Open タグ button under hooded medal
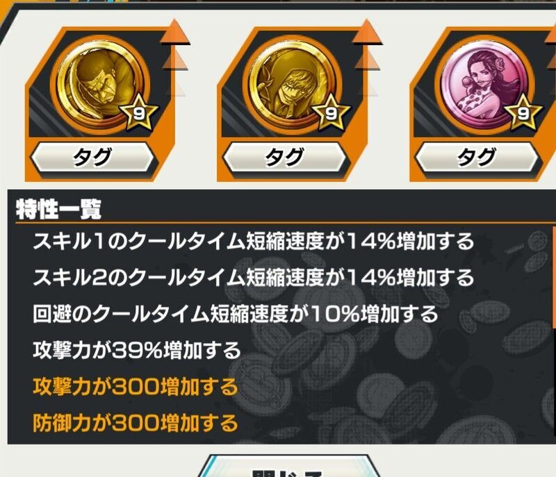The height and width of the screenshot is (477, 556). pyautogui.click(x=284, y=157)
